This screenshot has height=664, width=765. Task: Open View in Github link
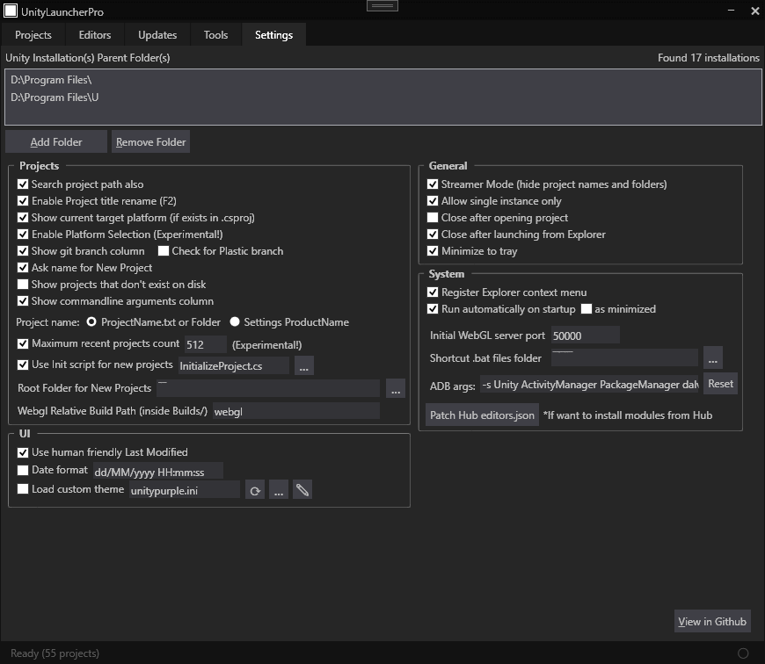coord(712,621)
